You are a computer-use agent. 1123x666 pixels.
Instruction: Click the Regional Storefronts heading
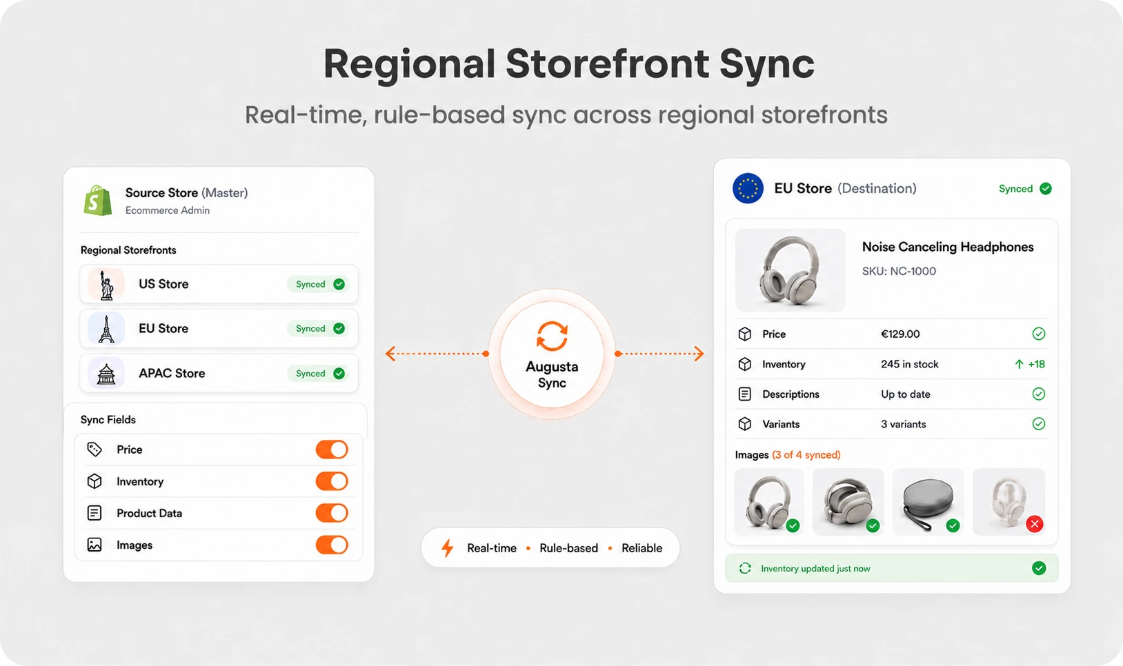click(x=128, y=250)
